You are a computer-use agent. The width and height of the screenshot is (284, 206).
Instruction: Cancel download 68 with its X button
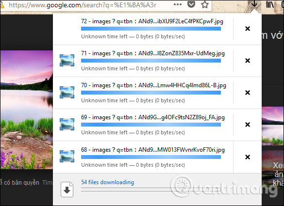tap(248, 157)
